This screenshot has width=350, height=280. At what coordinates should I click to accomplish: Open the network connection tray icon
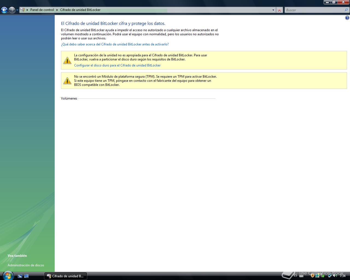(330, 276)
